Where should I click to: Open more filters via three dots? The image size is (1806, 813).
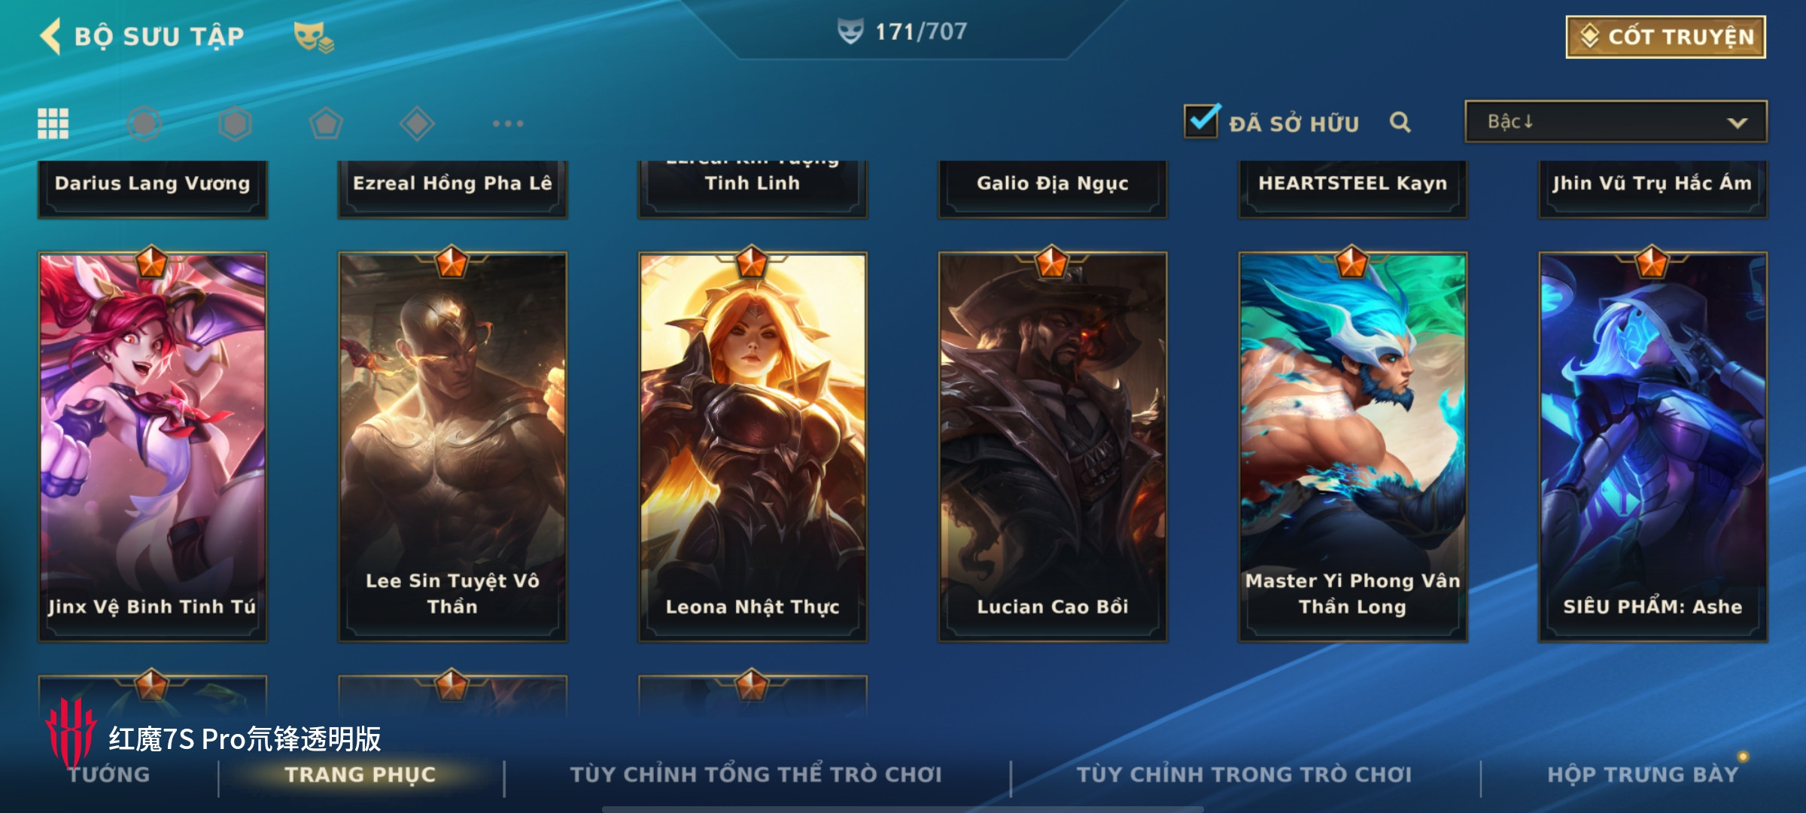(x=508, y=123)
